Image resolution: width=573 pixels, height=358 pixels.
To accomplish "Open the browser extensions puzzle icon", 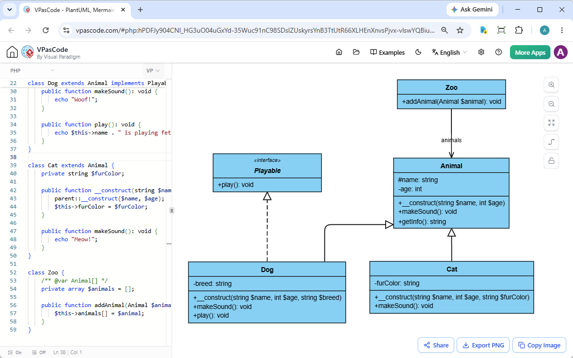I will point(519,30).
